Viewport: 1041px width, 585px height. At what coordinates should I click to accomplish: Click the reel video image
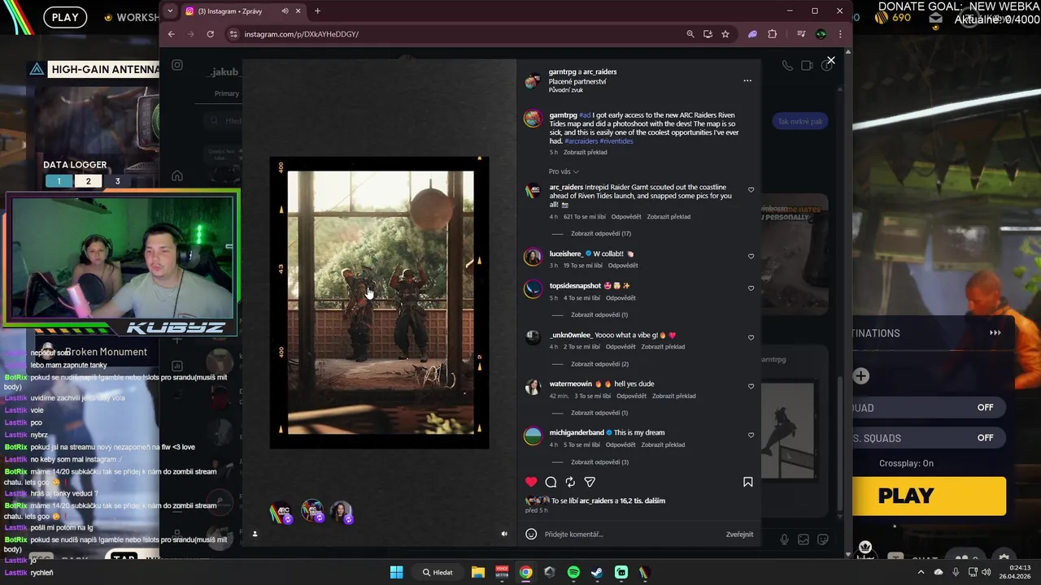380,302
